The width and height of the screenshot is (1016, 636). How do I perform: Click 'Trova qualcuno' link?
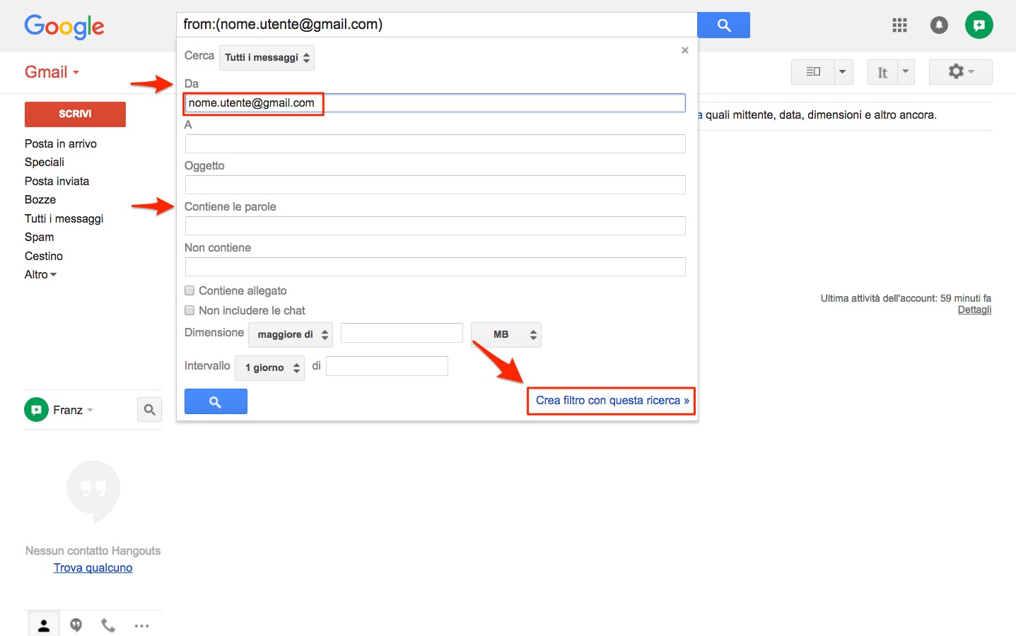[93, 567]
